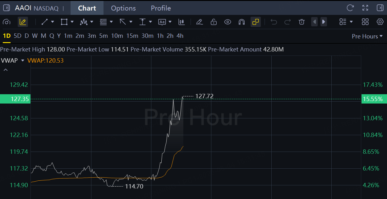
Task: Open chart list layout dropdown arrow
Action: click(351, 22)
